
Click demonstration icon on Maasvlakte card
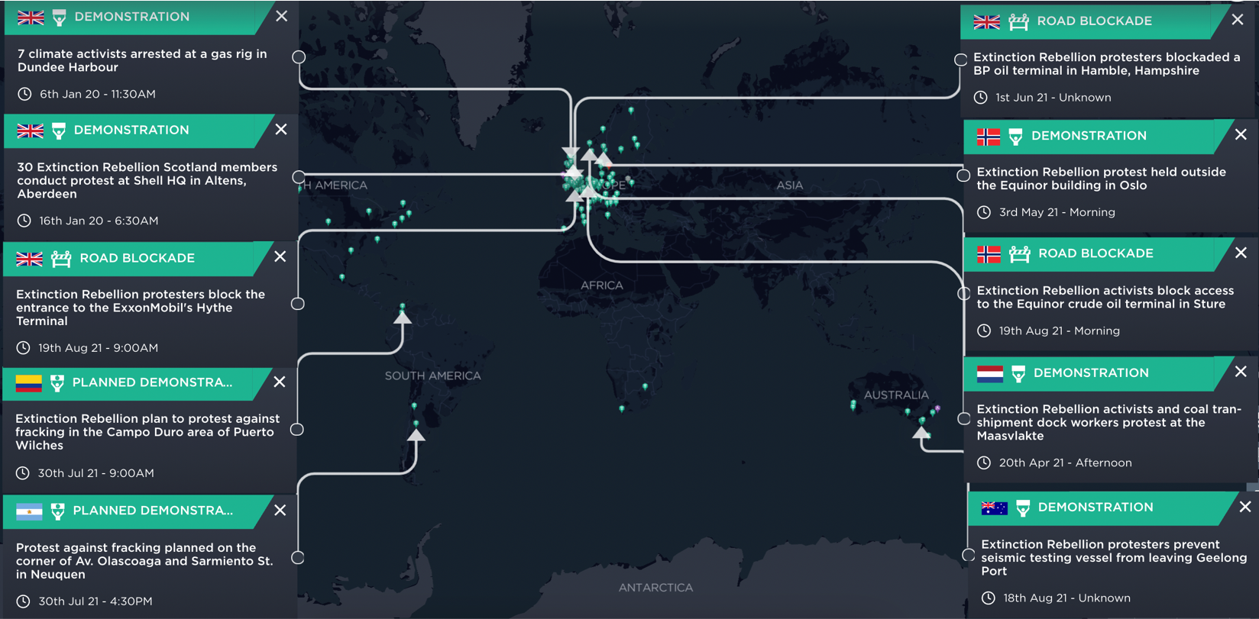1018,374
